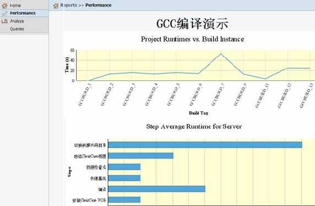Click the 启动ClearCase视图 bar
Screen dimensions: 315x206
[140, 155]
